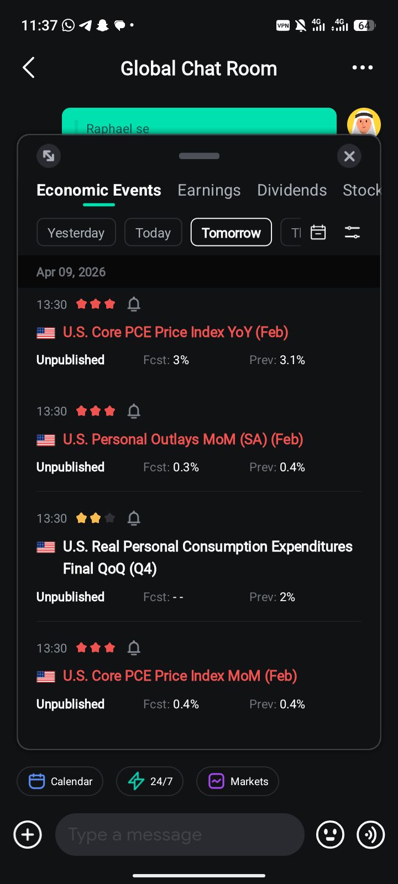The image size is (398, 884).
Task: Open the filter sliders icon
Action: coord(352,233)
